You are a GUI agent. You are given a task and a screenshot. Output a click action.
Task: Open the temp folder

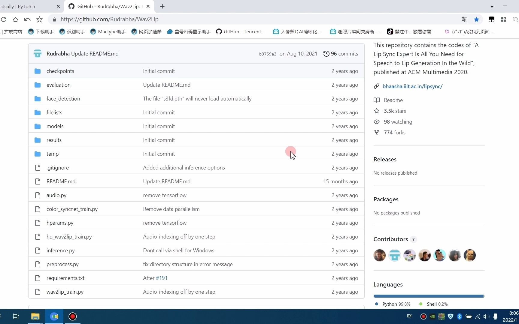(x=53, y=154)
